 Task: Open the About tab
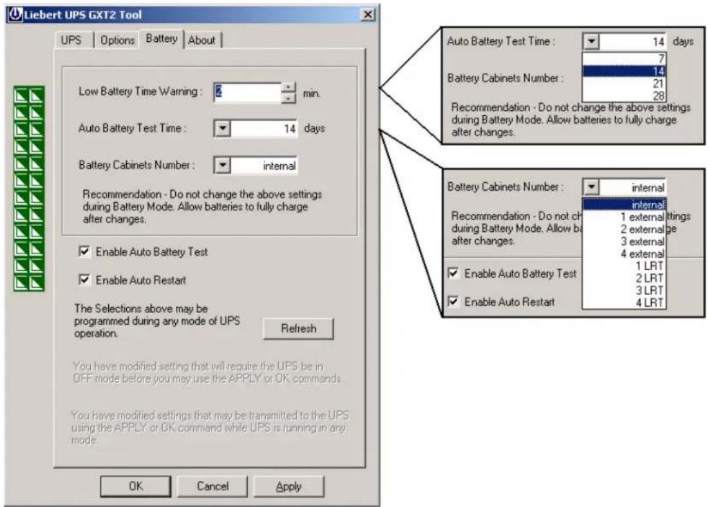[x=202, y=40]
